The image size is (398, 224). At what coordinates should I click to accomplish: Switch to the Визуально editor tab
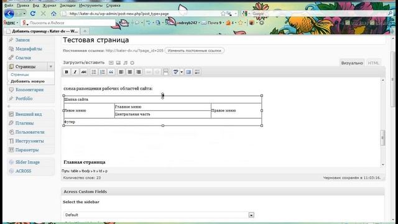(x=352, y=63)
